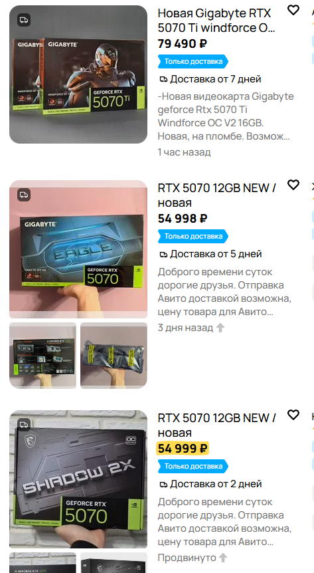View back-of-box thumbnail under Eagle listing

coord(42,355)
